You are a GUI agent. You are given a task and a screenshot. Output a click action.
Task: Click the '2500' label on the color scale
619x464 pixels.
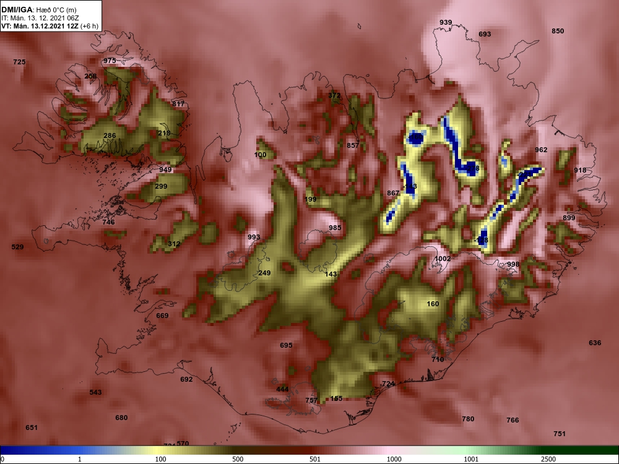pos(548,459)
